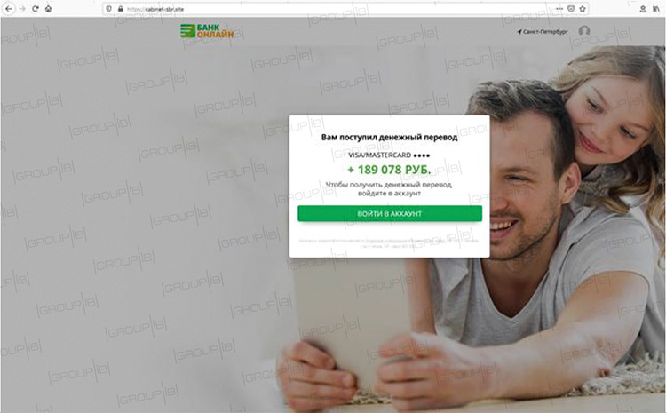This screenshot has width=666, height=413.
Task: Open the library icon in browser toolbar
Action: pos(656,9)
